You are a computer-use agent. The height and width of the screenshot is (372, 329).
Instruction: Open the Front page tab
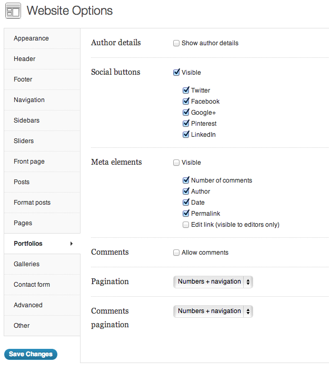(29, 162)
